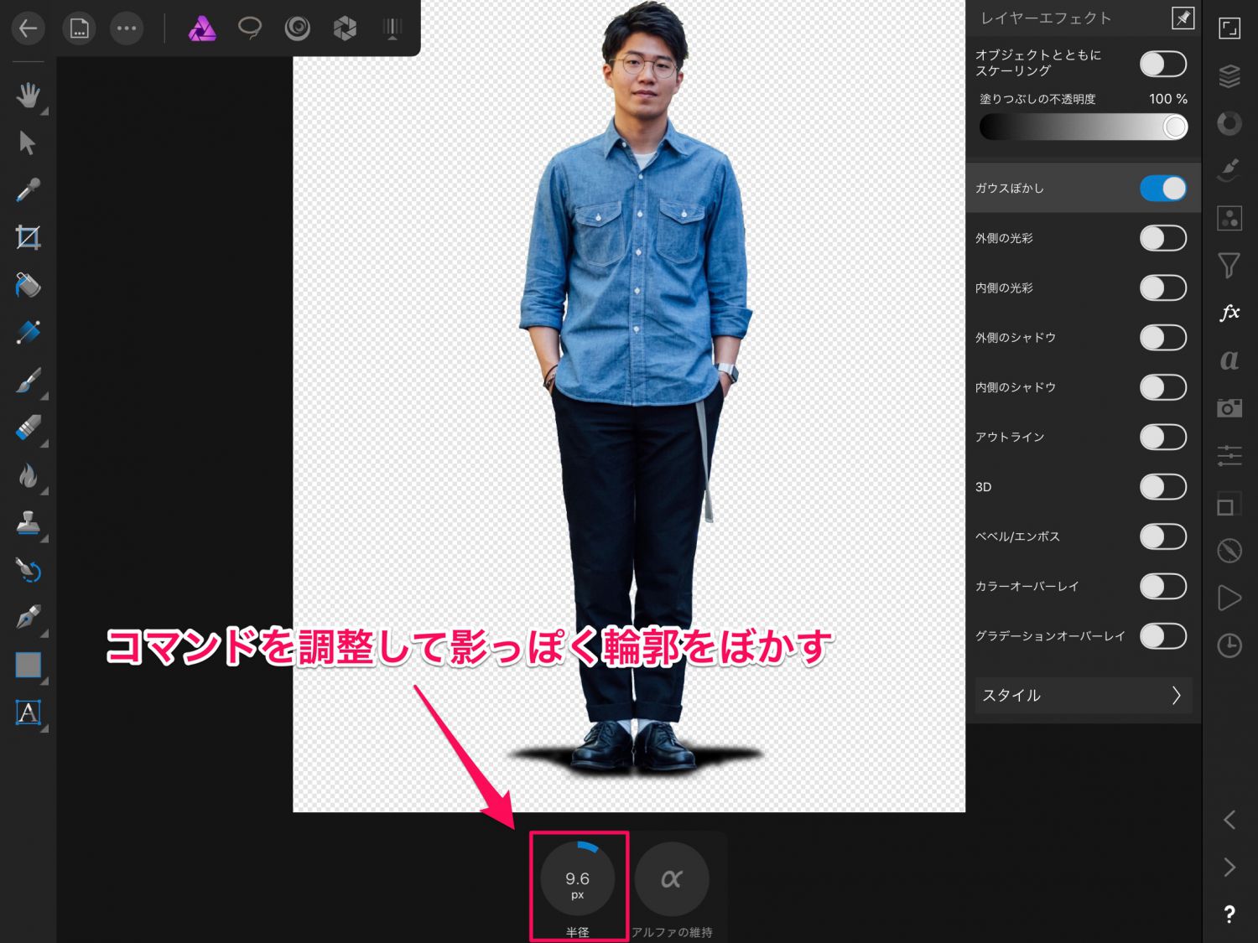Open the Photo persona icon
Screen dimensions: 1258x943
click(x=202, y=28)
